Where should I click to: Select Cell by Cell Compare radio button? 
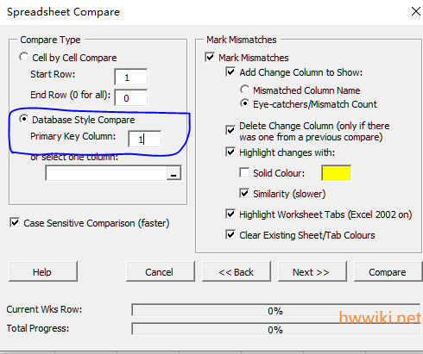[x=24, y=57]
